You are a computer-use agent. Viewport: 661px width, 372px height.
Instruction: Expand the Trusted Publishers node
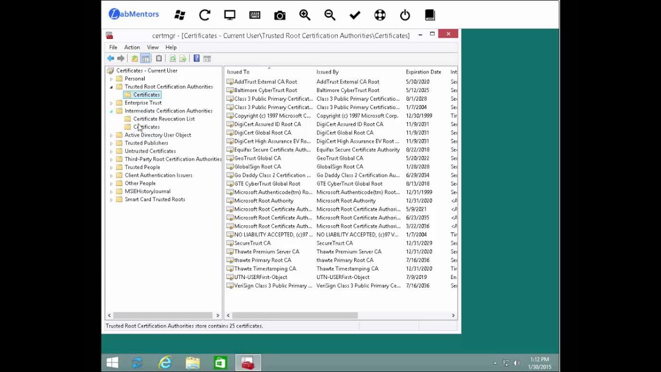coord(111,143)
